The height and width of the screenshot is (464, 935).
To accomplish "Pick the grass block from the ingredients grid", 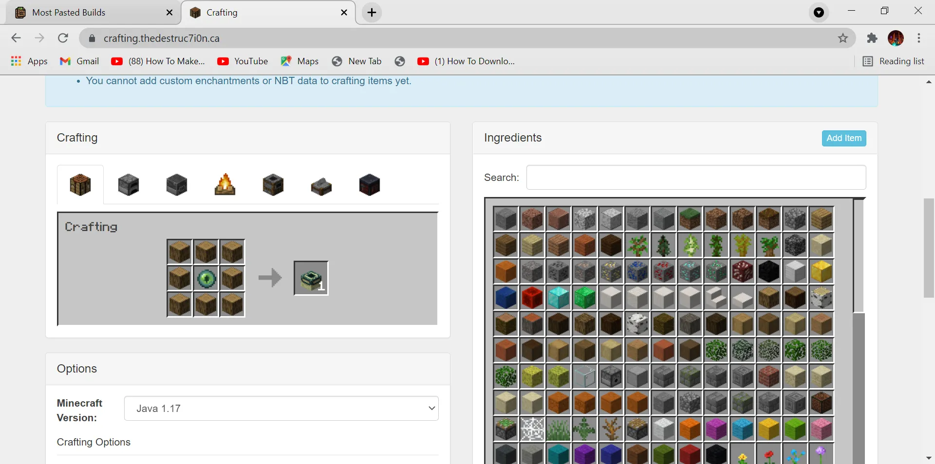I will [x=690, y=219].
